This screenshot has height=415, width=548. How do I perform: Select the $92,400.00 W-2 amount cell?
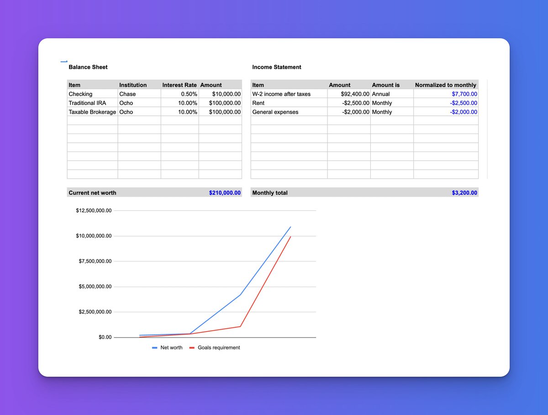point(349,94)
